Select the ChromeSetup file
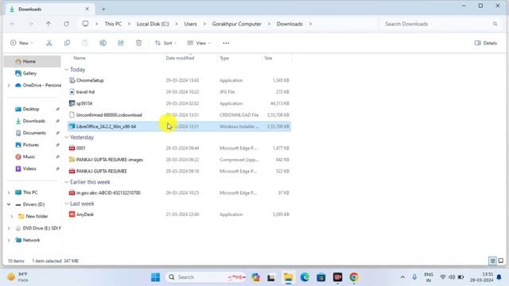The image size is (509, 286). 179,80
